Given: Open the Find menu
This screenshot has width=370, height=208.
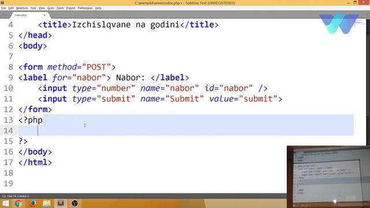Looking at the screenshot, I should [x=34, y=8].
